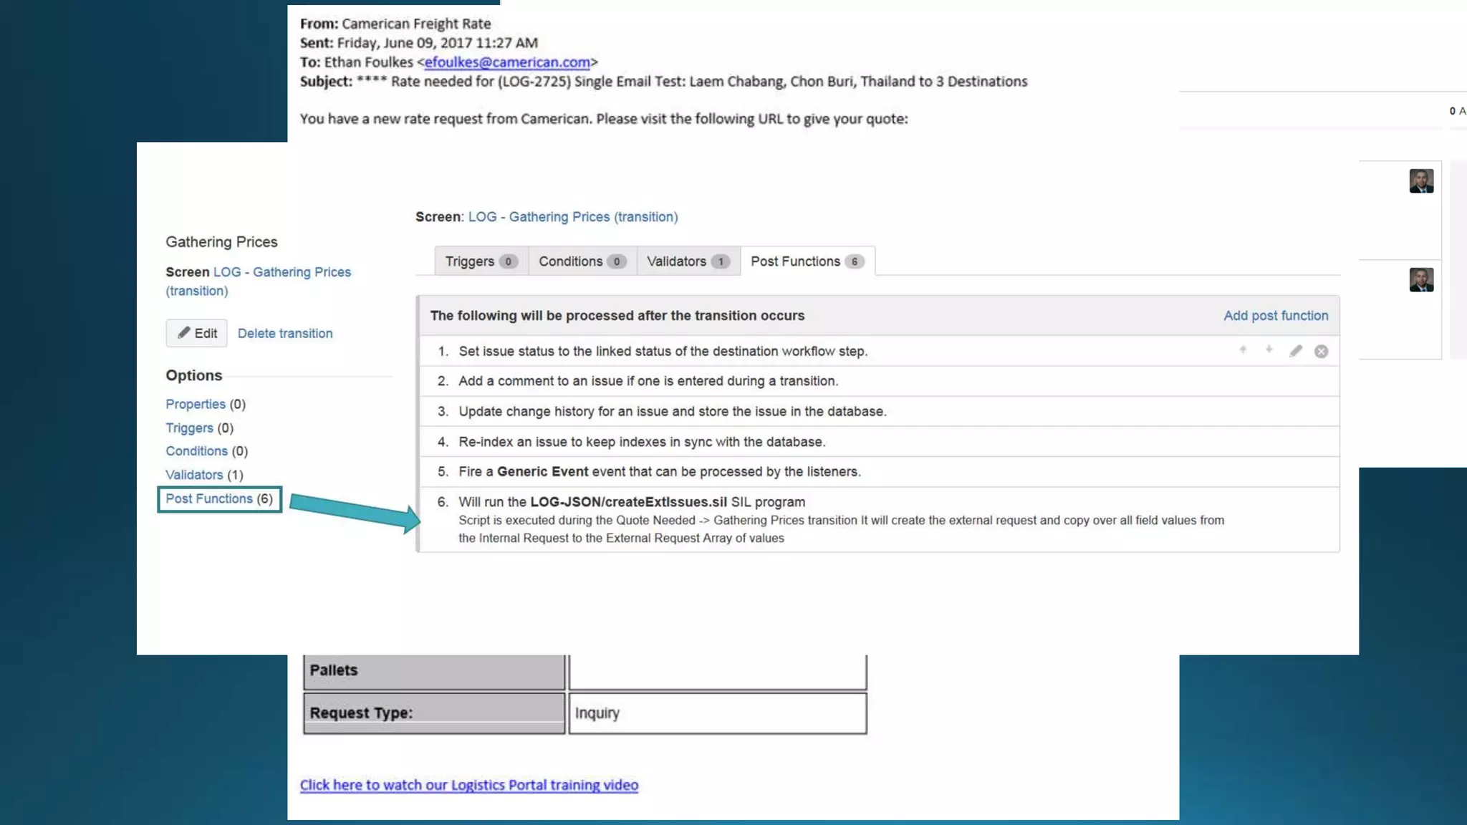Move post function 1 down arrow
1467x825 pixels.
pos(1269,350)
